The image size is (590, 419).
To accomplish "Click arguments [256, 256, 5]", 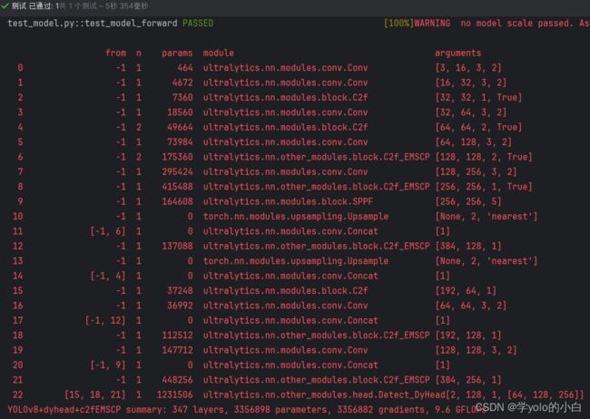I will pos(468,201).
